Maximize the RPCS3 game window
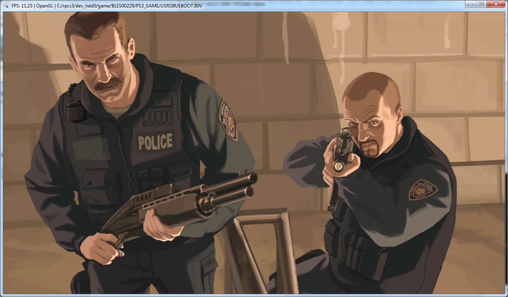 point(481,4)
